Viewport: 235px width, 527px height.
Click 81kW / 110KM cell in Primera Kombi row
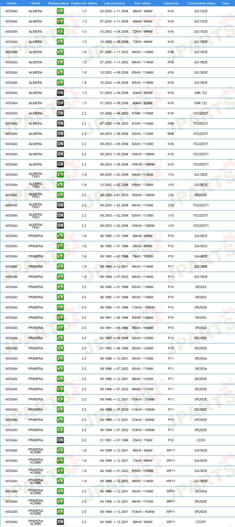[143, 471]
